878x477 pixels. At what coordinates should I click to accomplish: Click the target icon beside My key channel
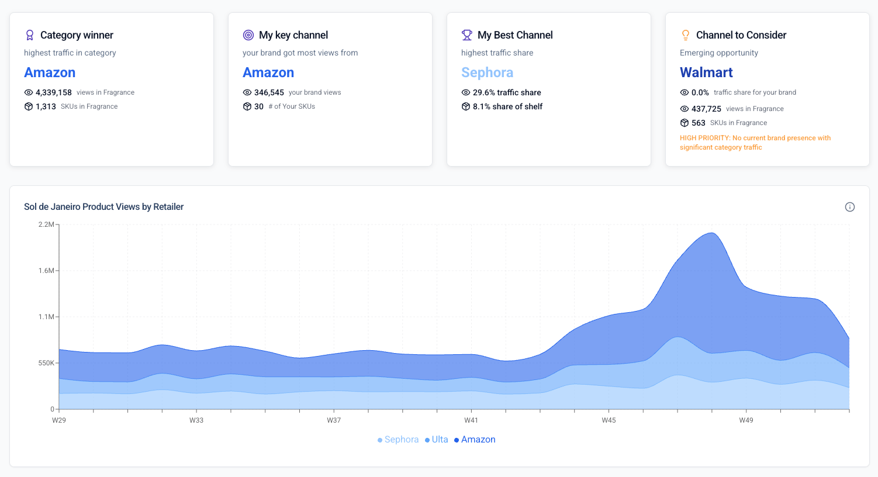tap(248, 34)
